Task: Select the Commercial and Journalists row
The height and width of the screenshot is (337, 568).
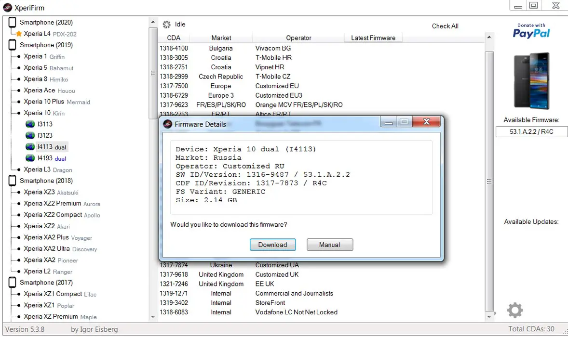Action: (x=321, y=293)
